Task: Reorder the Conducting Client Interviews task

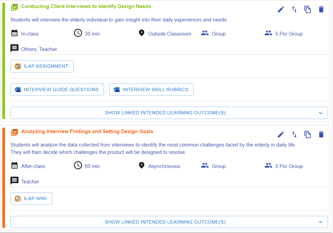Action: pos(294,9)
